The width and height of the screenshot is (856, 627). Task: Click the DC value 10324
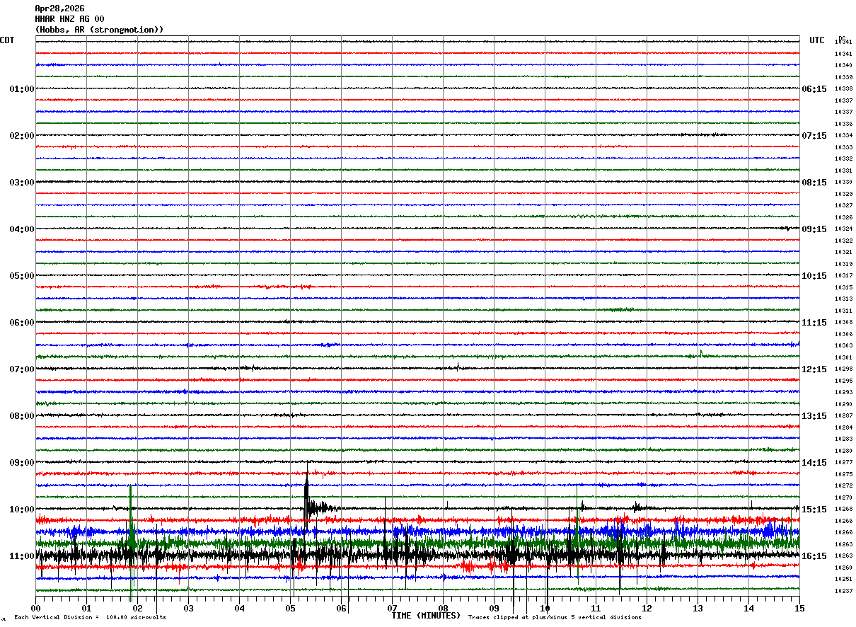[843, 229]
